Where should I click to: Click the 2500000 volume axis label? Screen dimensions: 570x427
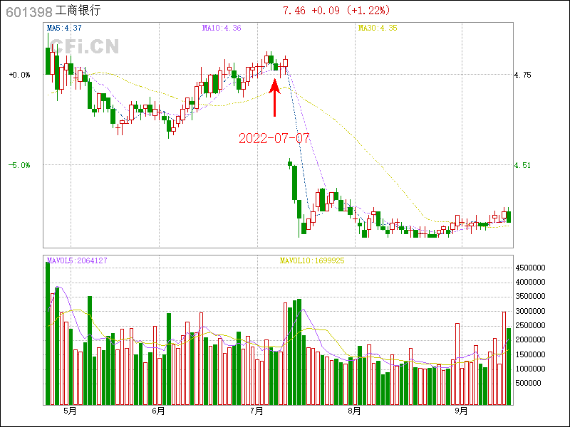530,325
